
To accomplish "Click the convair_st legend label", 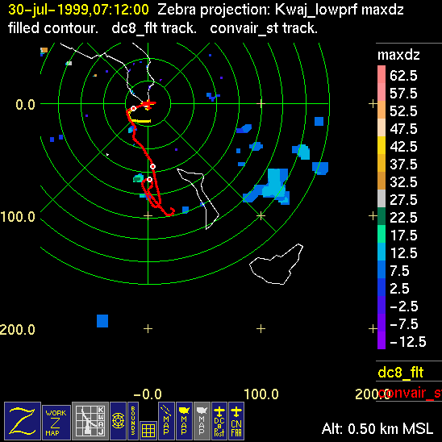I will (410, 393).
